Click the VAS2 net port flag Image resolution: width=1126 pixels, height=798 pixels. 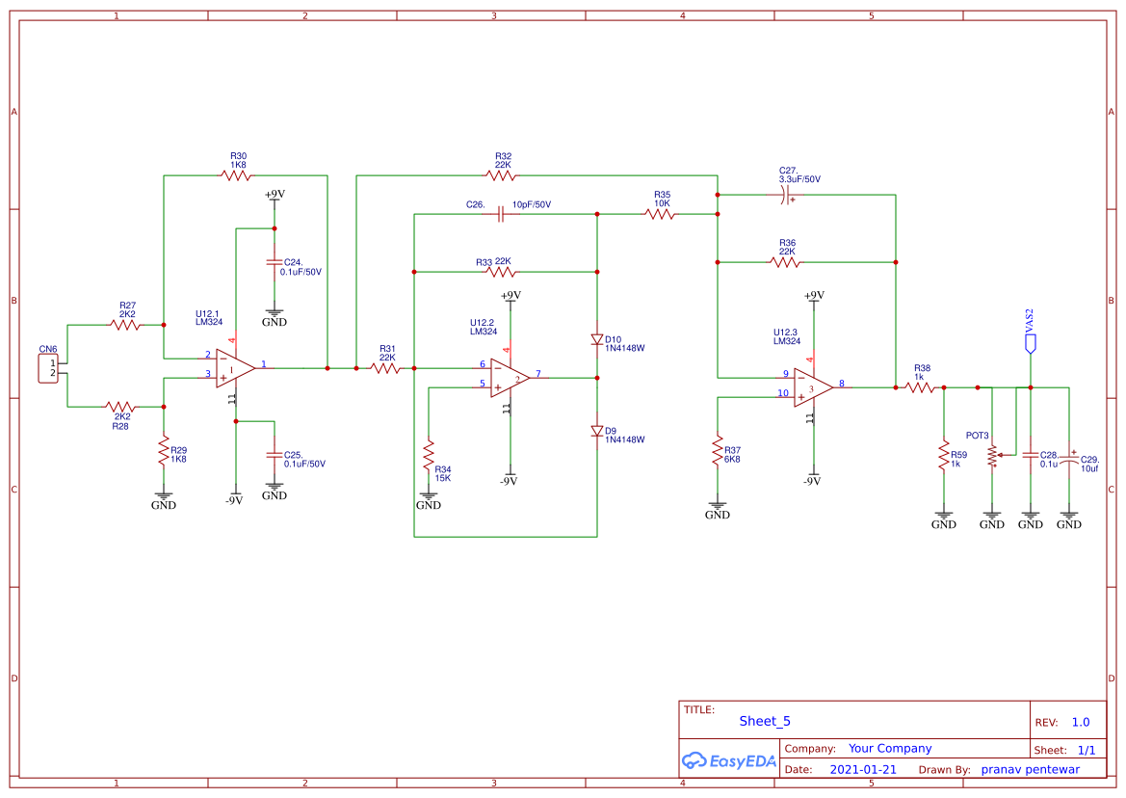(1031, 343)
